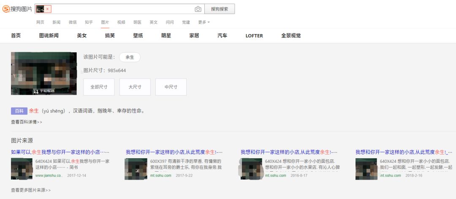Open the LOFTER category
This screenshot has height=199, width=456.
(254, 36)
